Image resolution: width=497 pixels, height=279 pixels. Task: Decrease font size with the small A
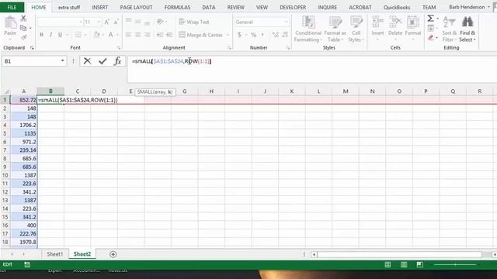116,22
